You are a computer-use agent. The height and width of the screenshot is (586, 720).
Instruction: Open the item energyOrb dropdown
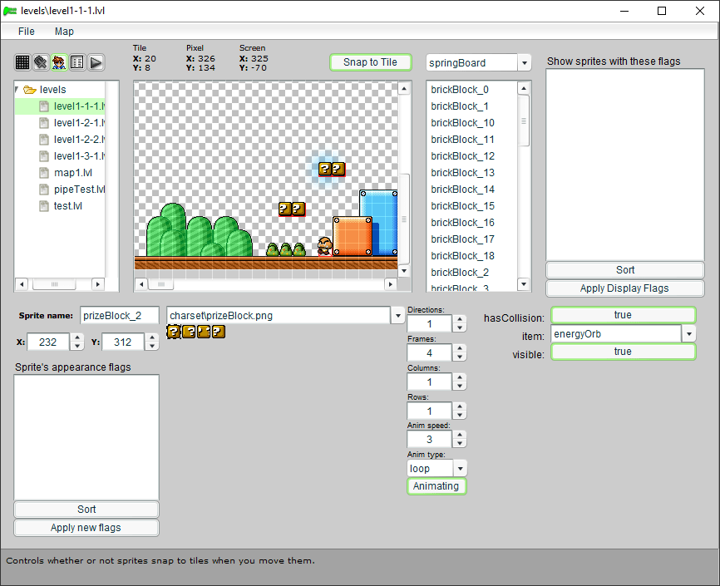[688, 334]
